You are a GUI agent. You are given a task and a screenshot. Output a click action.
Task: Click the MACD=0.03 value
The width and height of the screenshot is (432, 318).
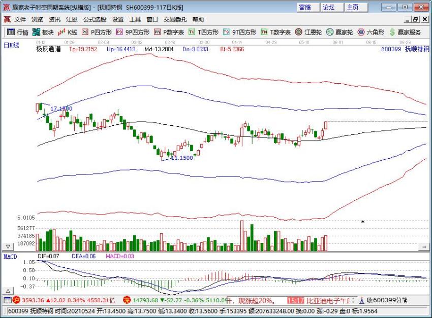coord(120,256)
